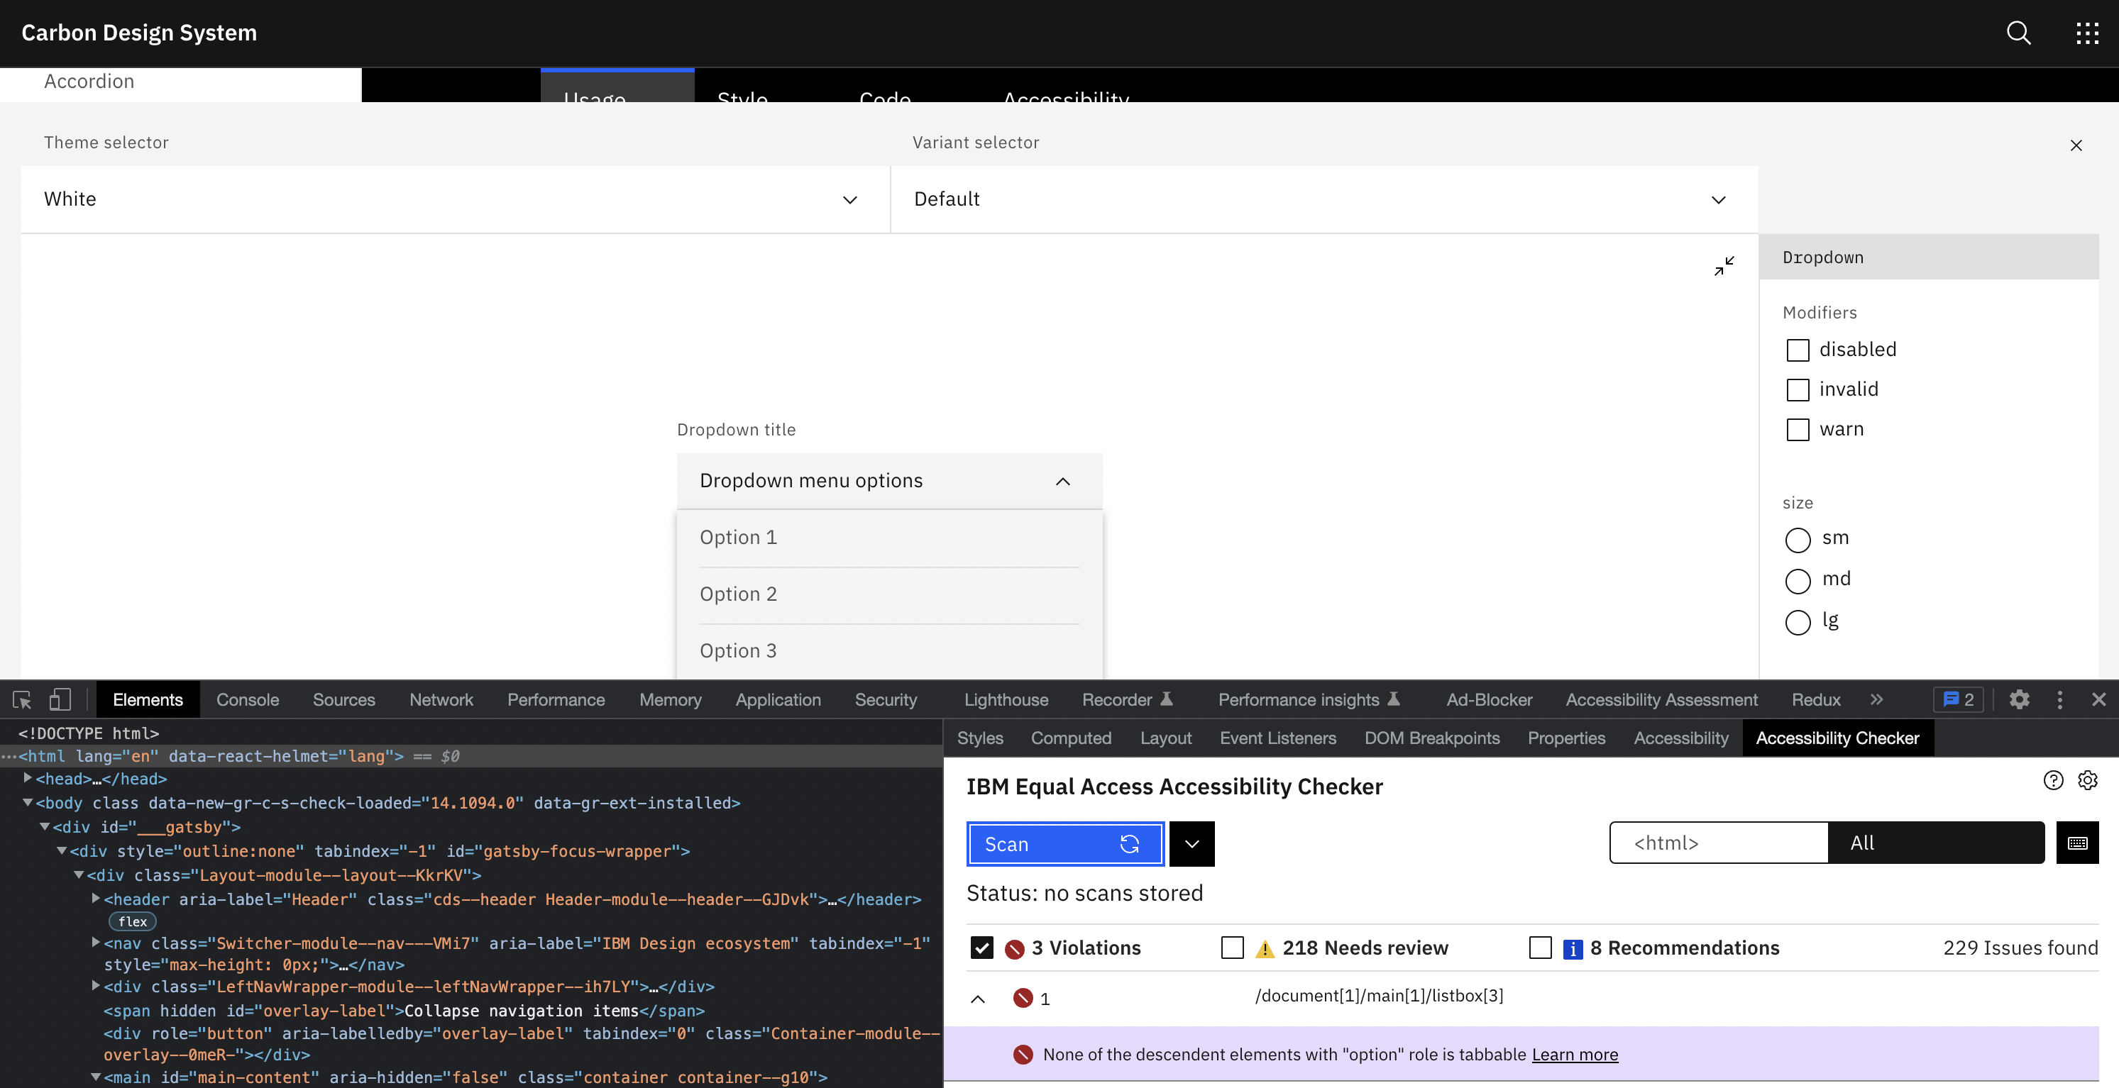
Task: Toggle the device toolbar icon
Action: click(x=60, y=700)
